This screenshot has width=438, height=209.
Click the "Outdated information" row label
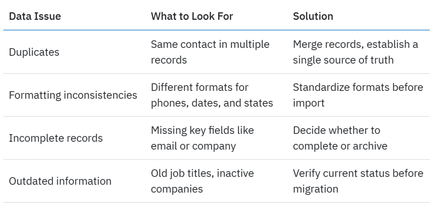pyautogui.click(x=60, y=181)
